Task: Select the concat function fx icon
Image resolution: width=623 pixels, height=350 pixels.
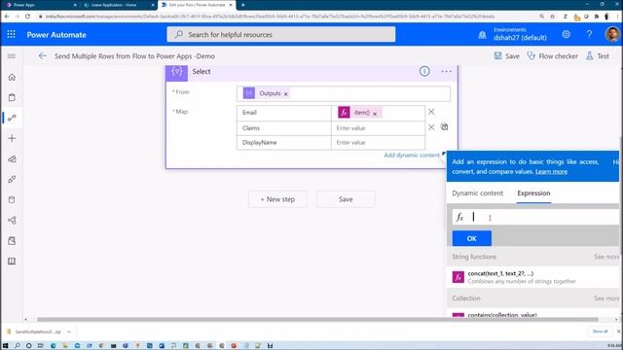Action: 458,277
